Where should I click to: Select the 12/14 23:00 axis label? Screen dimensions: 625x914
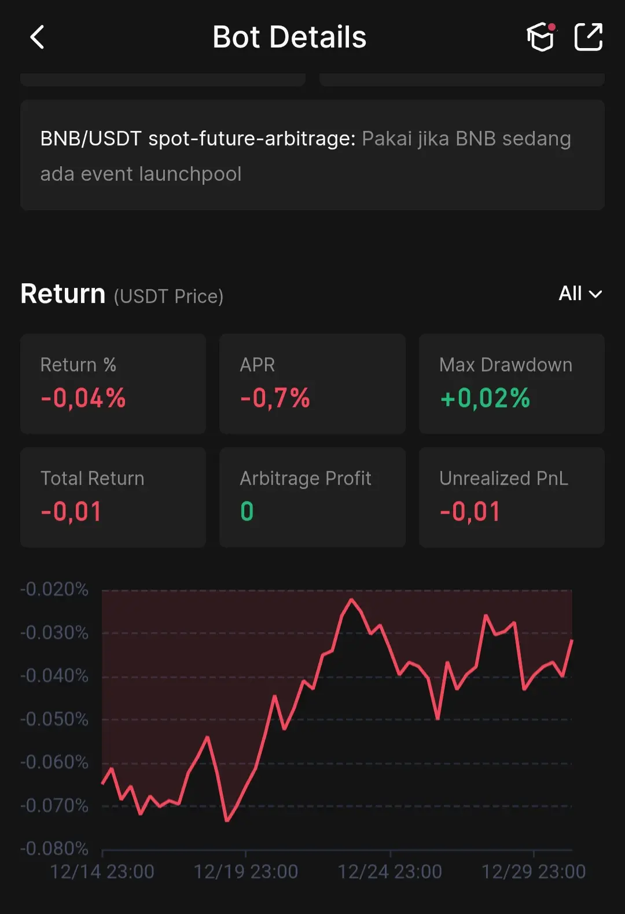102,872
